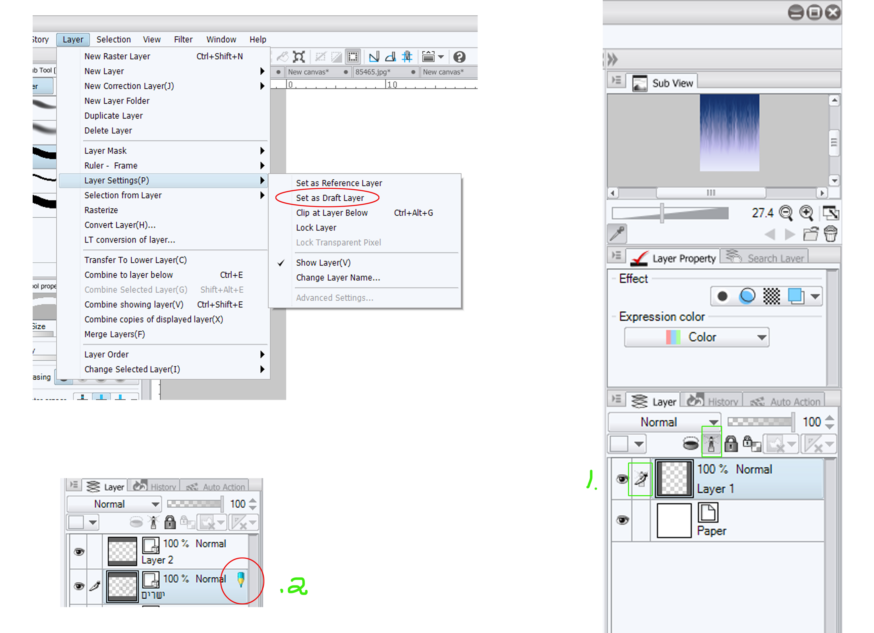Click the Lock Layer padlock icon
874x633 pixels.
731,444
